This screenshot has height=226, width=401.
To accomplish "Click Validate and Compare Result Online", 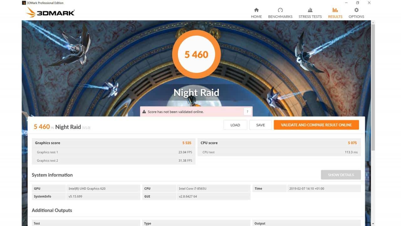I will pyautogui.click(x=316, y=125).
